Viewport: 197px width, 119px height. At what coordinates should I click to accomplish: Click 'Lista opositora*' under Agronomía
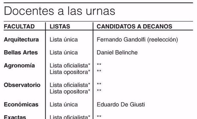click(x=70, y=72)
